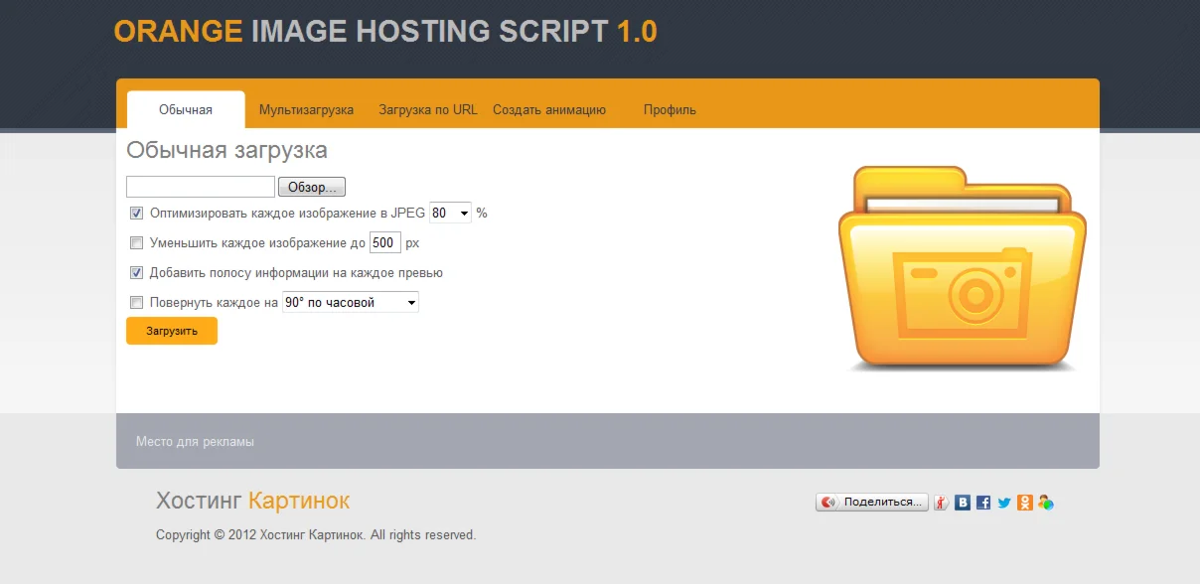
Task: Share on Twitter bird icon
Action: tap(1004, 503)
